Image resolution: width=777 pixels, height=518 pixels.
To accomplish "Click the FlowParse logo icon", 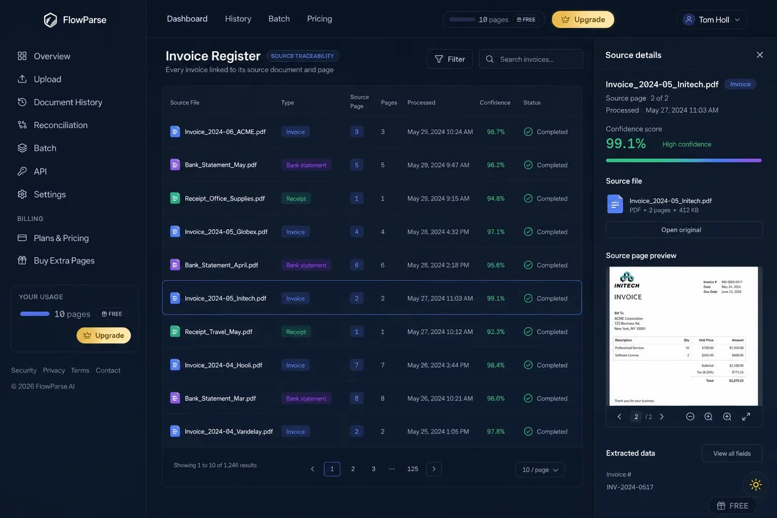I will point(50,20).
